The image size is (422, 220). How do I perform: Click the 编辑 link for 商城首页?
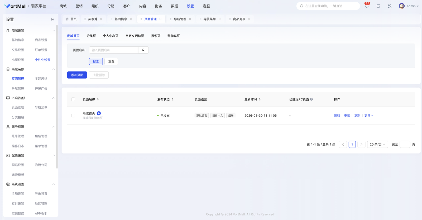point(337,116)
